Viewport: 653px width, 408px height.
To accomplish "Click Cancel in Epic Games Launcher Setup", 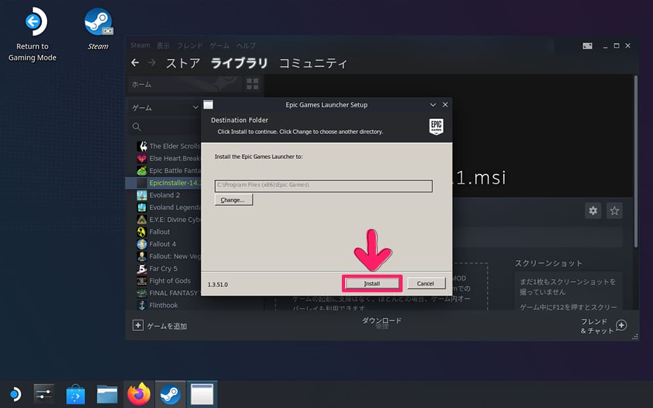I will (426, 283).
